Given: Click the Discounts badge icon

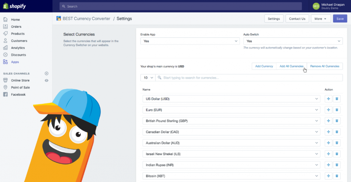Looking at the screenshot, I should coord(5,55).
